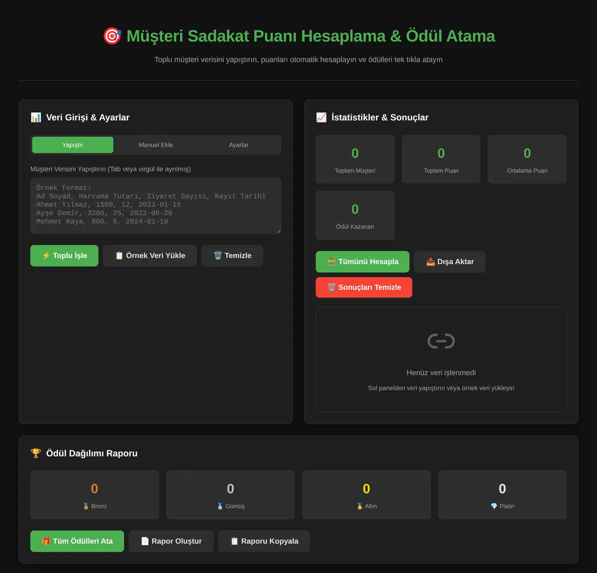Select the Ortalama Puan statistic card
Viewport: 597px width, 573px height.
point(527,159)
